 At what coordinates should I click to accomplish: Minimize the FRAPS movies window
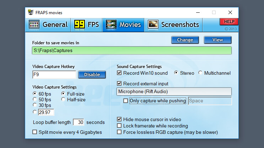point(198,12)
